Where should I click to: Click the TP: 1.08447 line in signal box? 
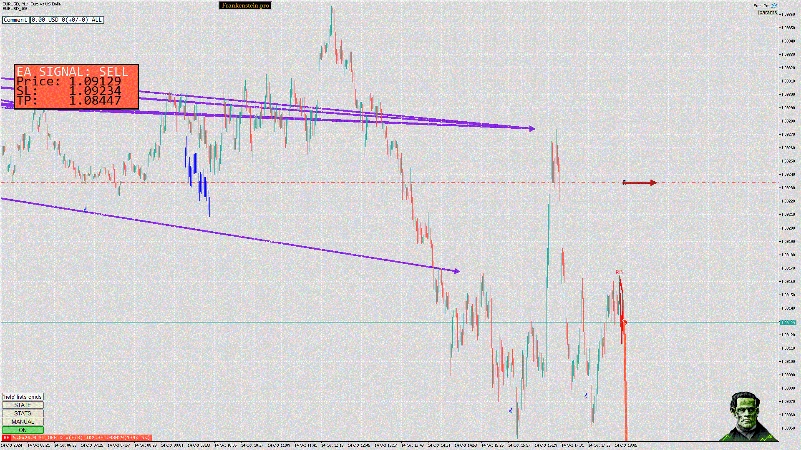point(69,100)
